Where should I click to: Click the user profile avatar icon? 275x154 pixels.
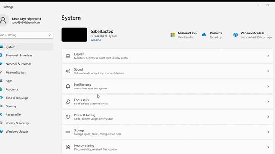(3, 20)
